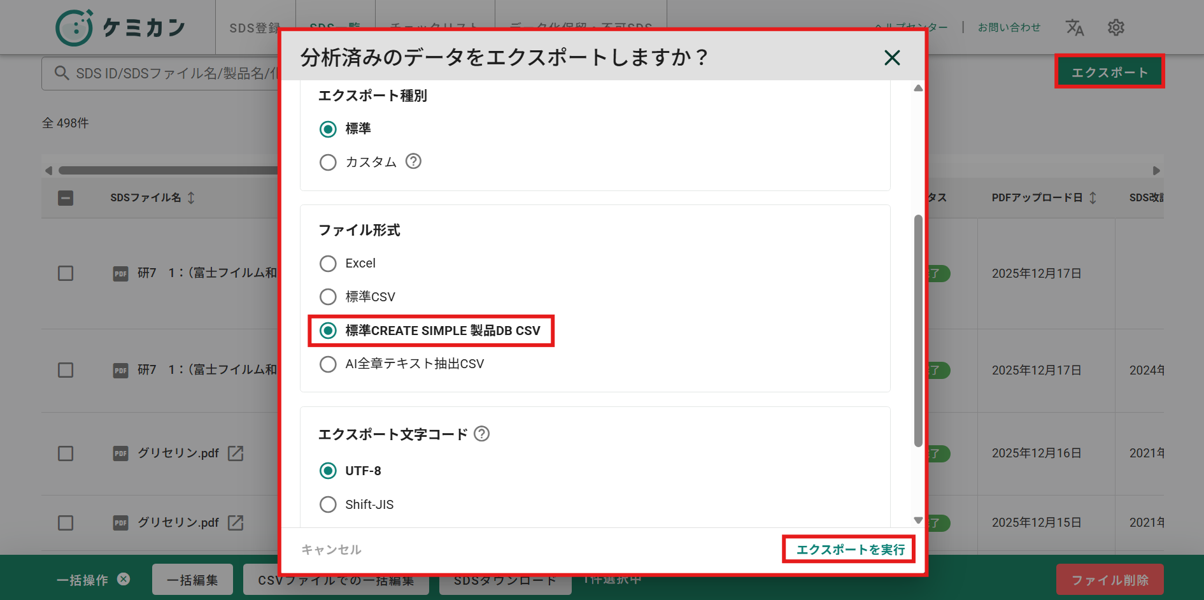Open first グリセリン.pdf in new window icon
Screen dimensions: 1204x600
(x=236, y=453)
